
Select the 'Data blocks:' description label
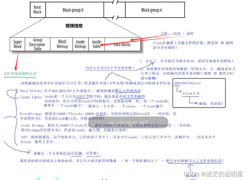pyautogui.click(x=32, y=91)
